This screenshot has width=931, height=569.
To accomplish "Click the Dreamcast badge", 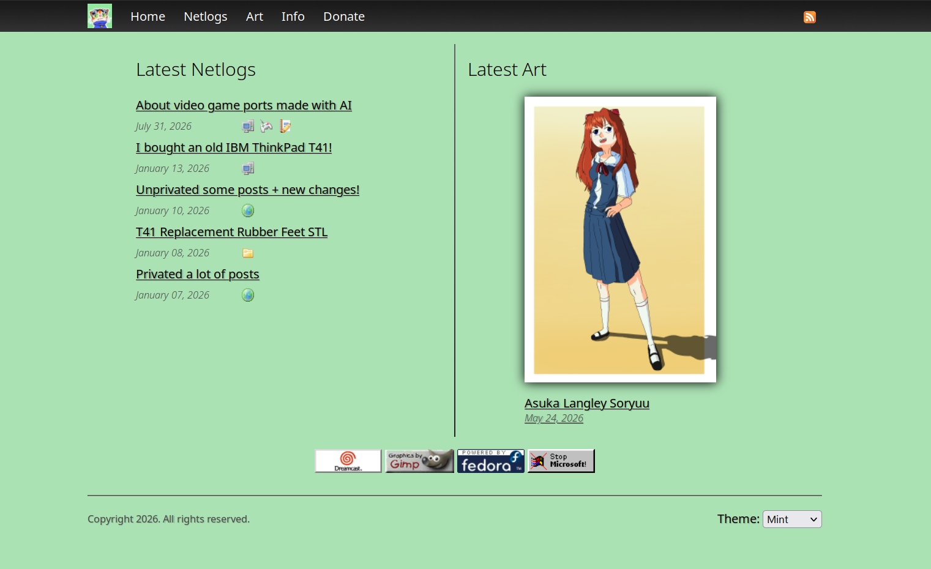I will [x=348, y=461].
